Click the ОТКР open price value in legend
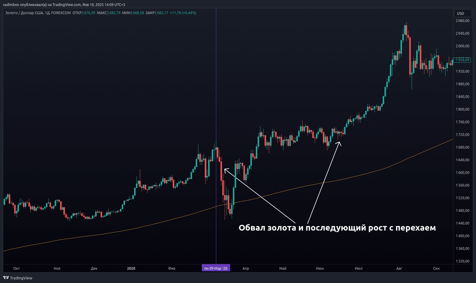Viewport: 476px width, 283px height. (88, 13)
